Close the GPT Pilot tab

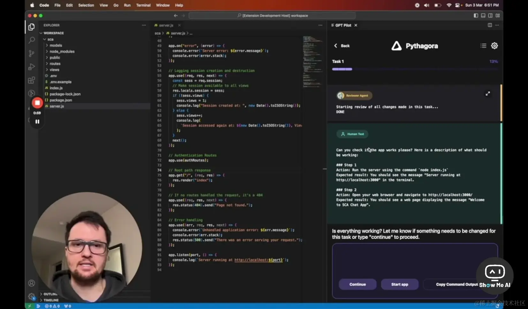(x=356, y=25)
